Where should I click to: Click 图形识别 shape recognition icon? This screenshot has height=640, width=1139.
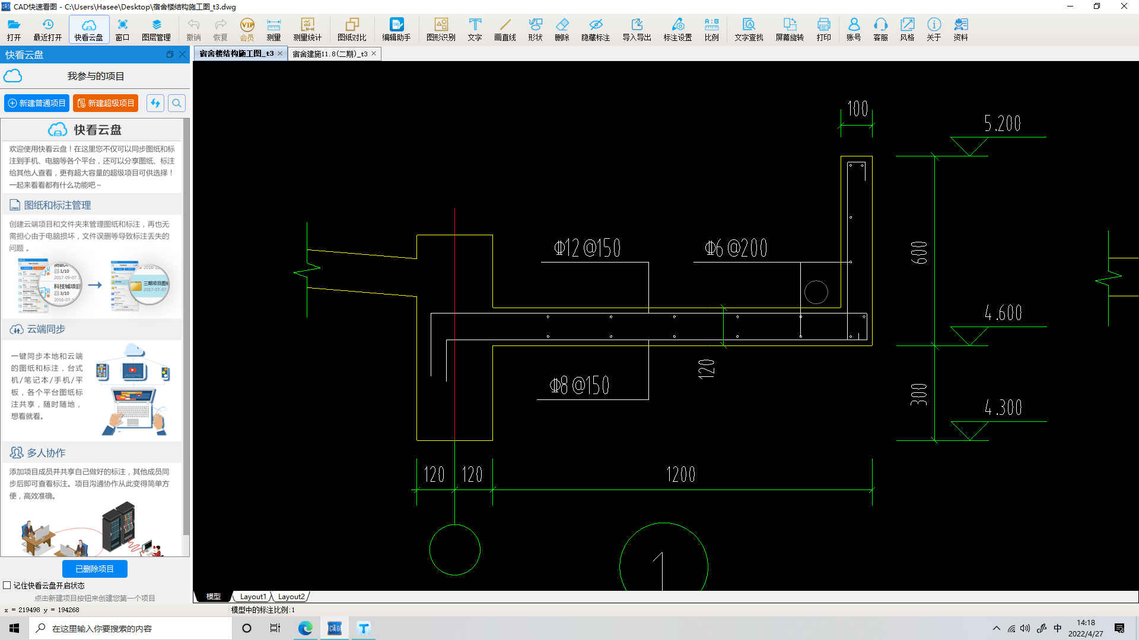pos(441,29)
